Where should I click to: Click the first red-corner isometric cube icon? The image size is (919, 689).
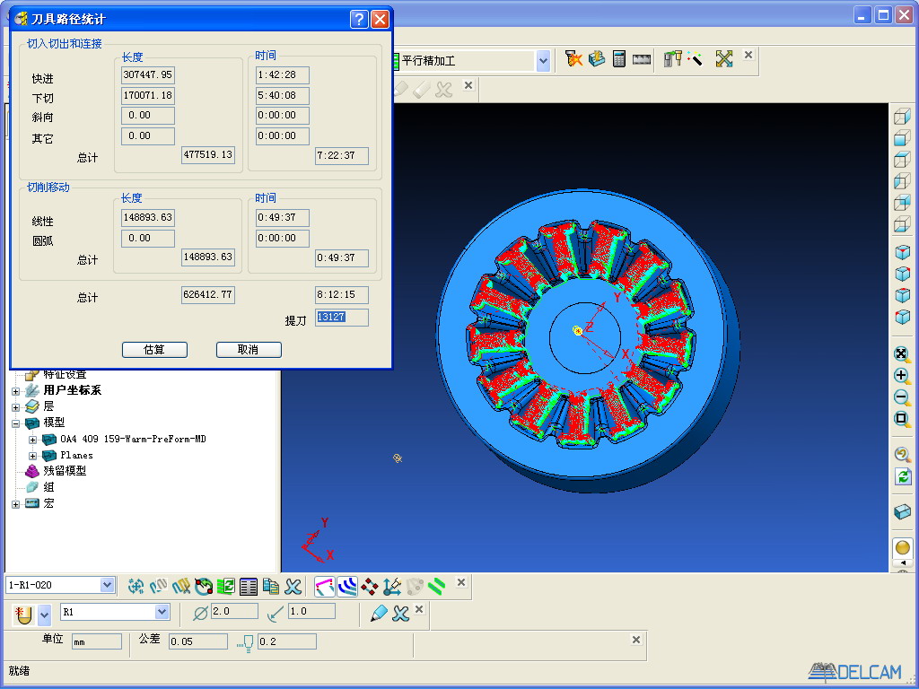pos(902,252)
